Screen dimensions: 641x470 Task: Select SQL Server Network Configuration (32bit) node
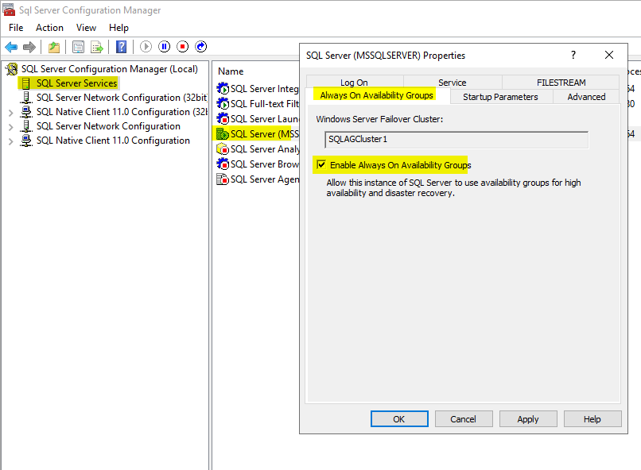click(x=122, y=98)
